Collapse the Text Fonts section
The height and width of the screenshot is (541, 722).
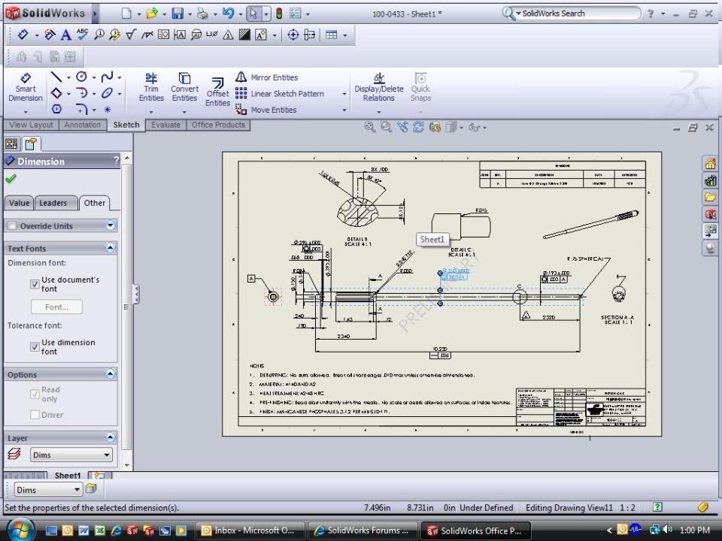(111, 248)
